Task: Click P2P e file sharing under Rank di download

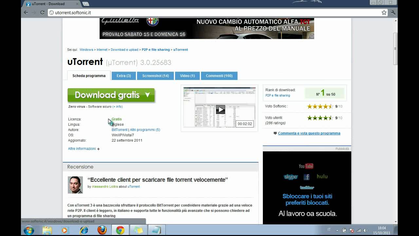Action: coord(278,95)
